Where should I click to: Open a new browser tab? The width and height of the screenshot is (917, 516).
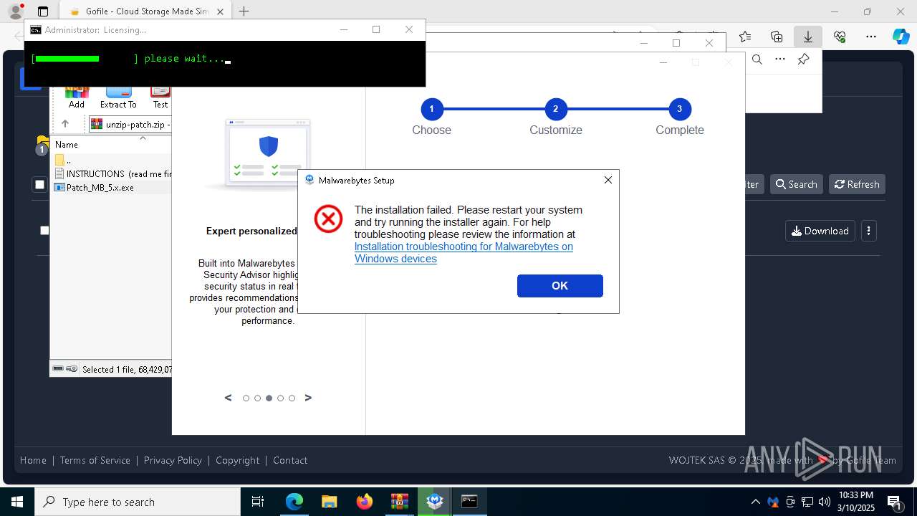pos(244,11)
